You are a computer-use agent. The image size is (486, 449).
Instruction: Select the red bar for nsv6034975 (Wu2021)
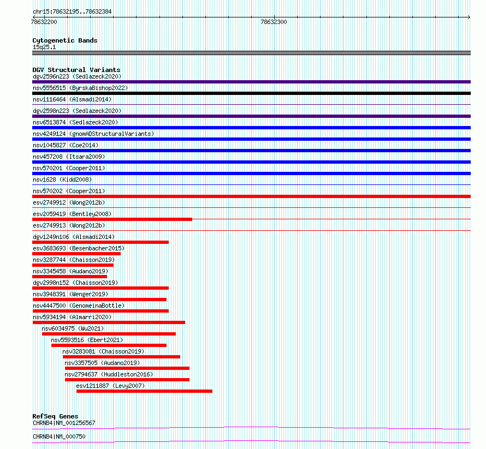click(109, 334)
